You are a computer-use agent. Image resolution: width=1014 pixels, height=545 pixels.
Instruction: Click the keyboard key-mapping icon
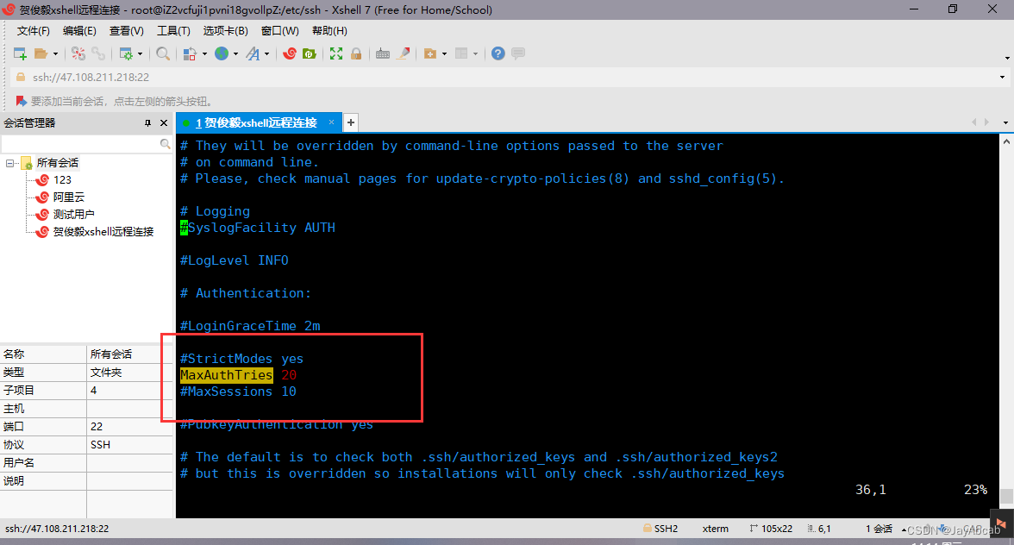click(x=383, y=53)
